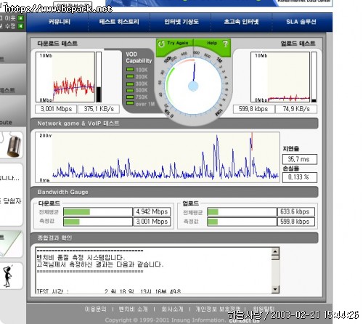Open the 테스트 히스토리 menu
The image size is (363, 324).
click(119, 22)
